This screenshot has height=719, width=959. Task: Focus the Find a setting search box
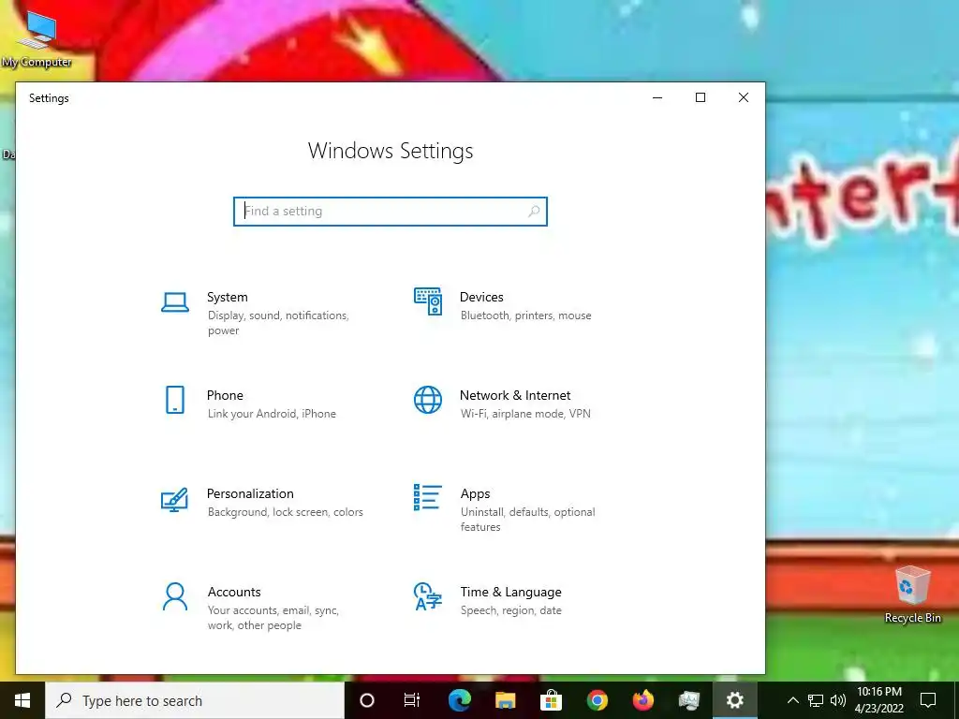coord(391,211)
